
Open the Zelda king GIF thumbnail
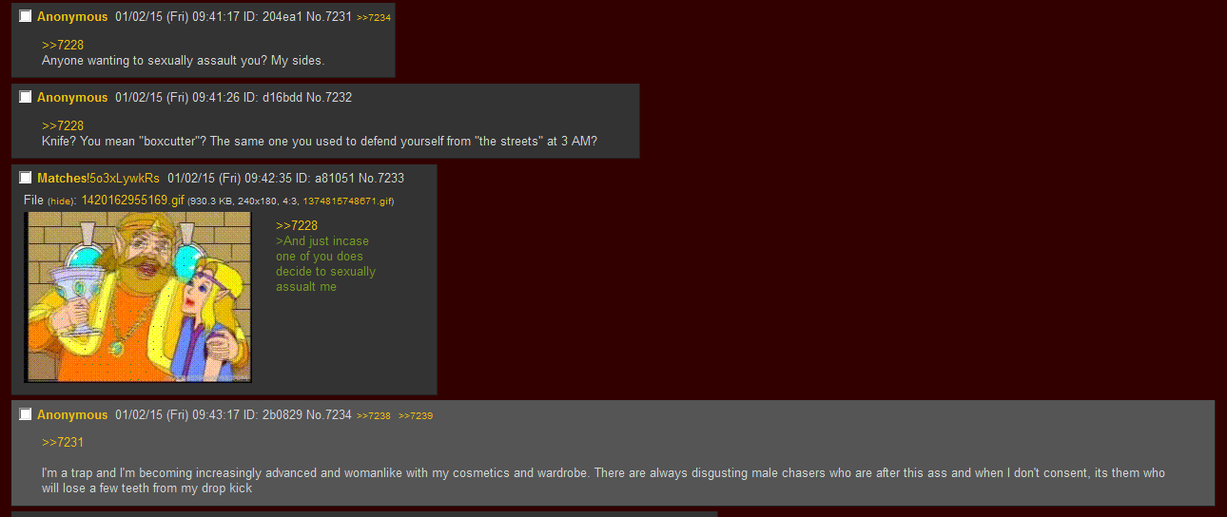click(138, 297)
